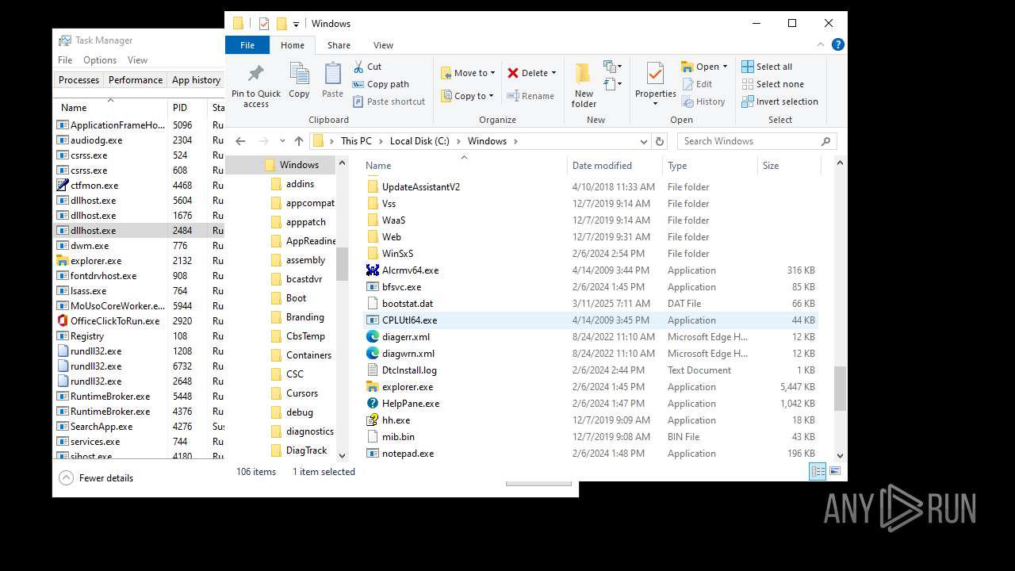Switch to the View ribbon tab
The image size is (1015, 571).
(383, 45)
